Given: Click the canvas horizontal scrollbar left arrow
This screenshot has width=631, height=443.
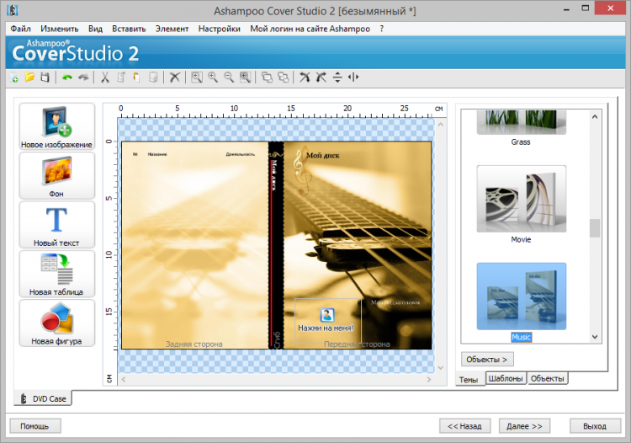Looking at the screenshot, I should (124, 379).
